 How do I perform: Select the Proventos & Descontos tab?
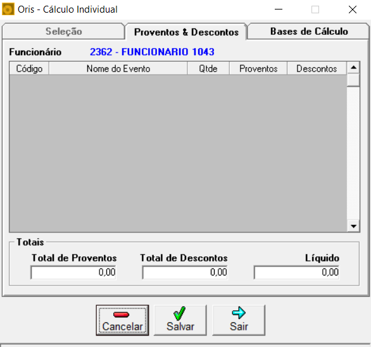click(x=186, y=32)
